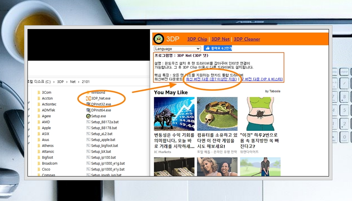
Task: Select DPInst64.exe file icon
Action: tap(88, 110)
